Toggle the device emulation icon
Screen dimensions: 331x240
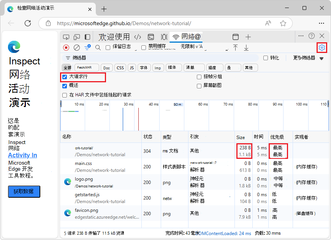tap(77, 37)
